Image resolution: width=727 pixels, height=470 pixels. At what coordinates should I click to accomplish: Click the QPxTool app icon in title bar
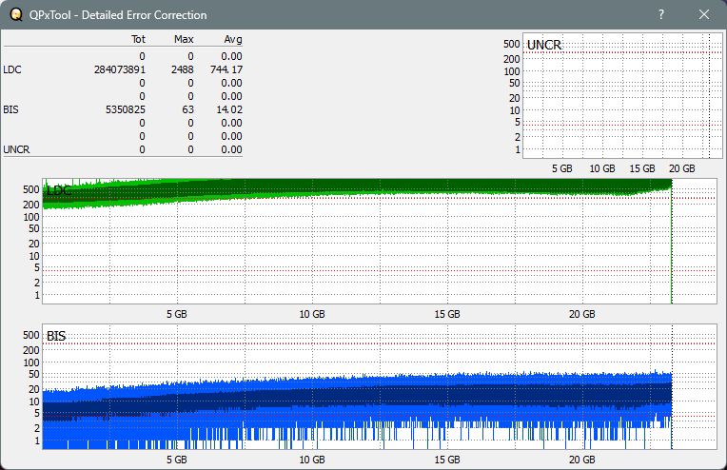(x=14, y=15)
